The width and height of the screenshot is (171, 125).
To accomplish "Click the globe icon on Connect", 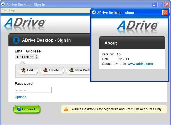I will [x=19, y=109].
